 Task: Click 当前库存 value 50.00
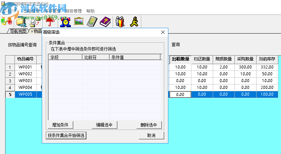coord(267,74)
